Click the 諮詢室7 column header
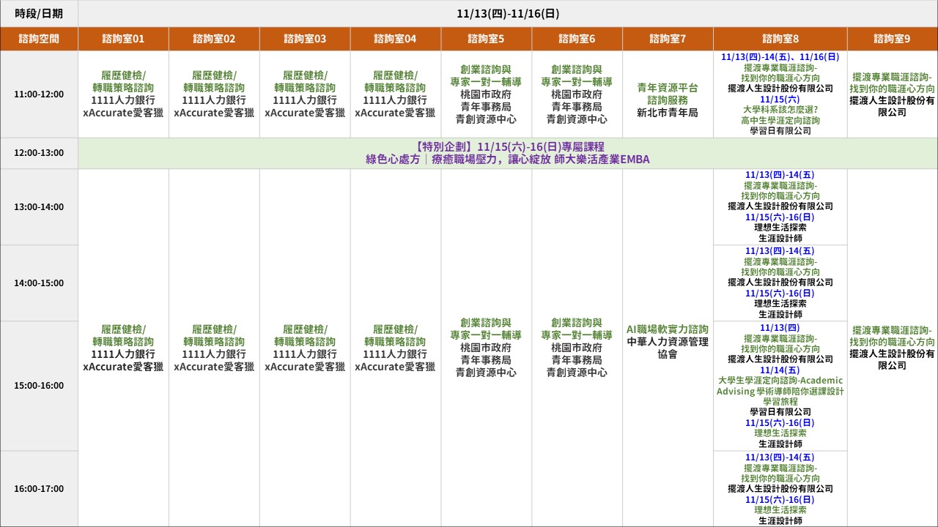Viewport: 938px width, 527px height. point(667,39)
